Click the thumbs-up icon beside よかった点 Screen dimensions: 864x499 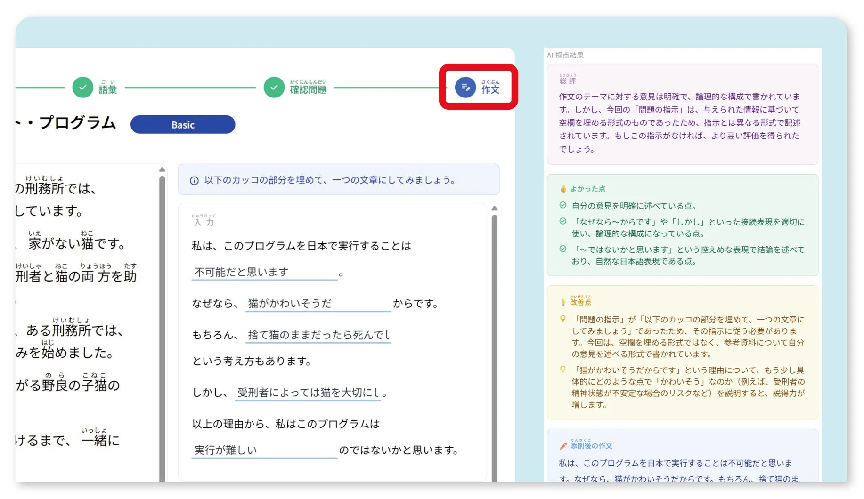click(x=563, y=189)
